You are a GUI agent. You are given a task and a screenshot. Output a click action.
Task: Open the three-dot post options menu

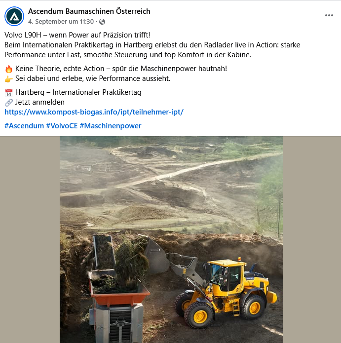point(329,15)
